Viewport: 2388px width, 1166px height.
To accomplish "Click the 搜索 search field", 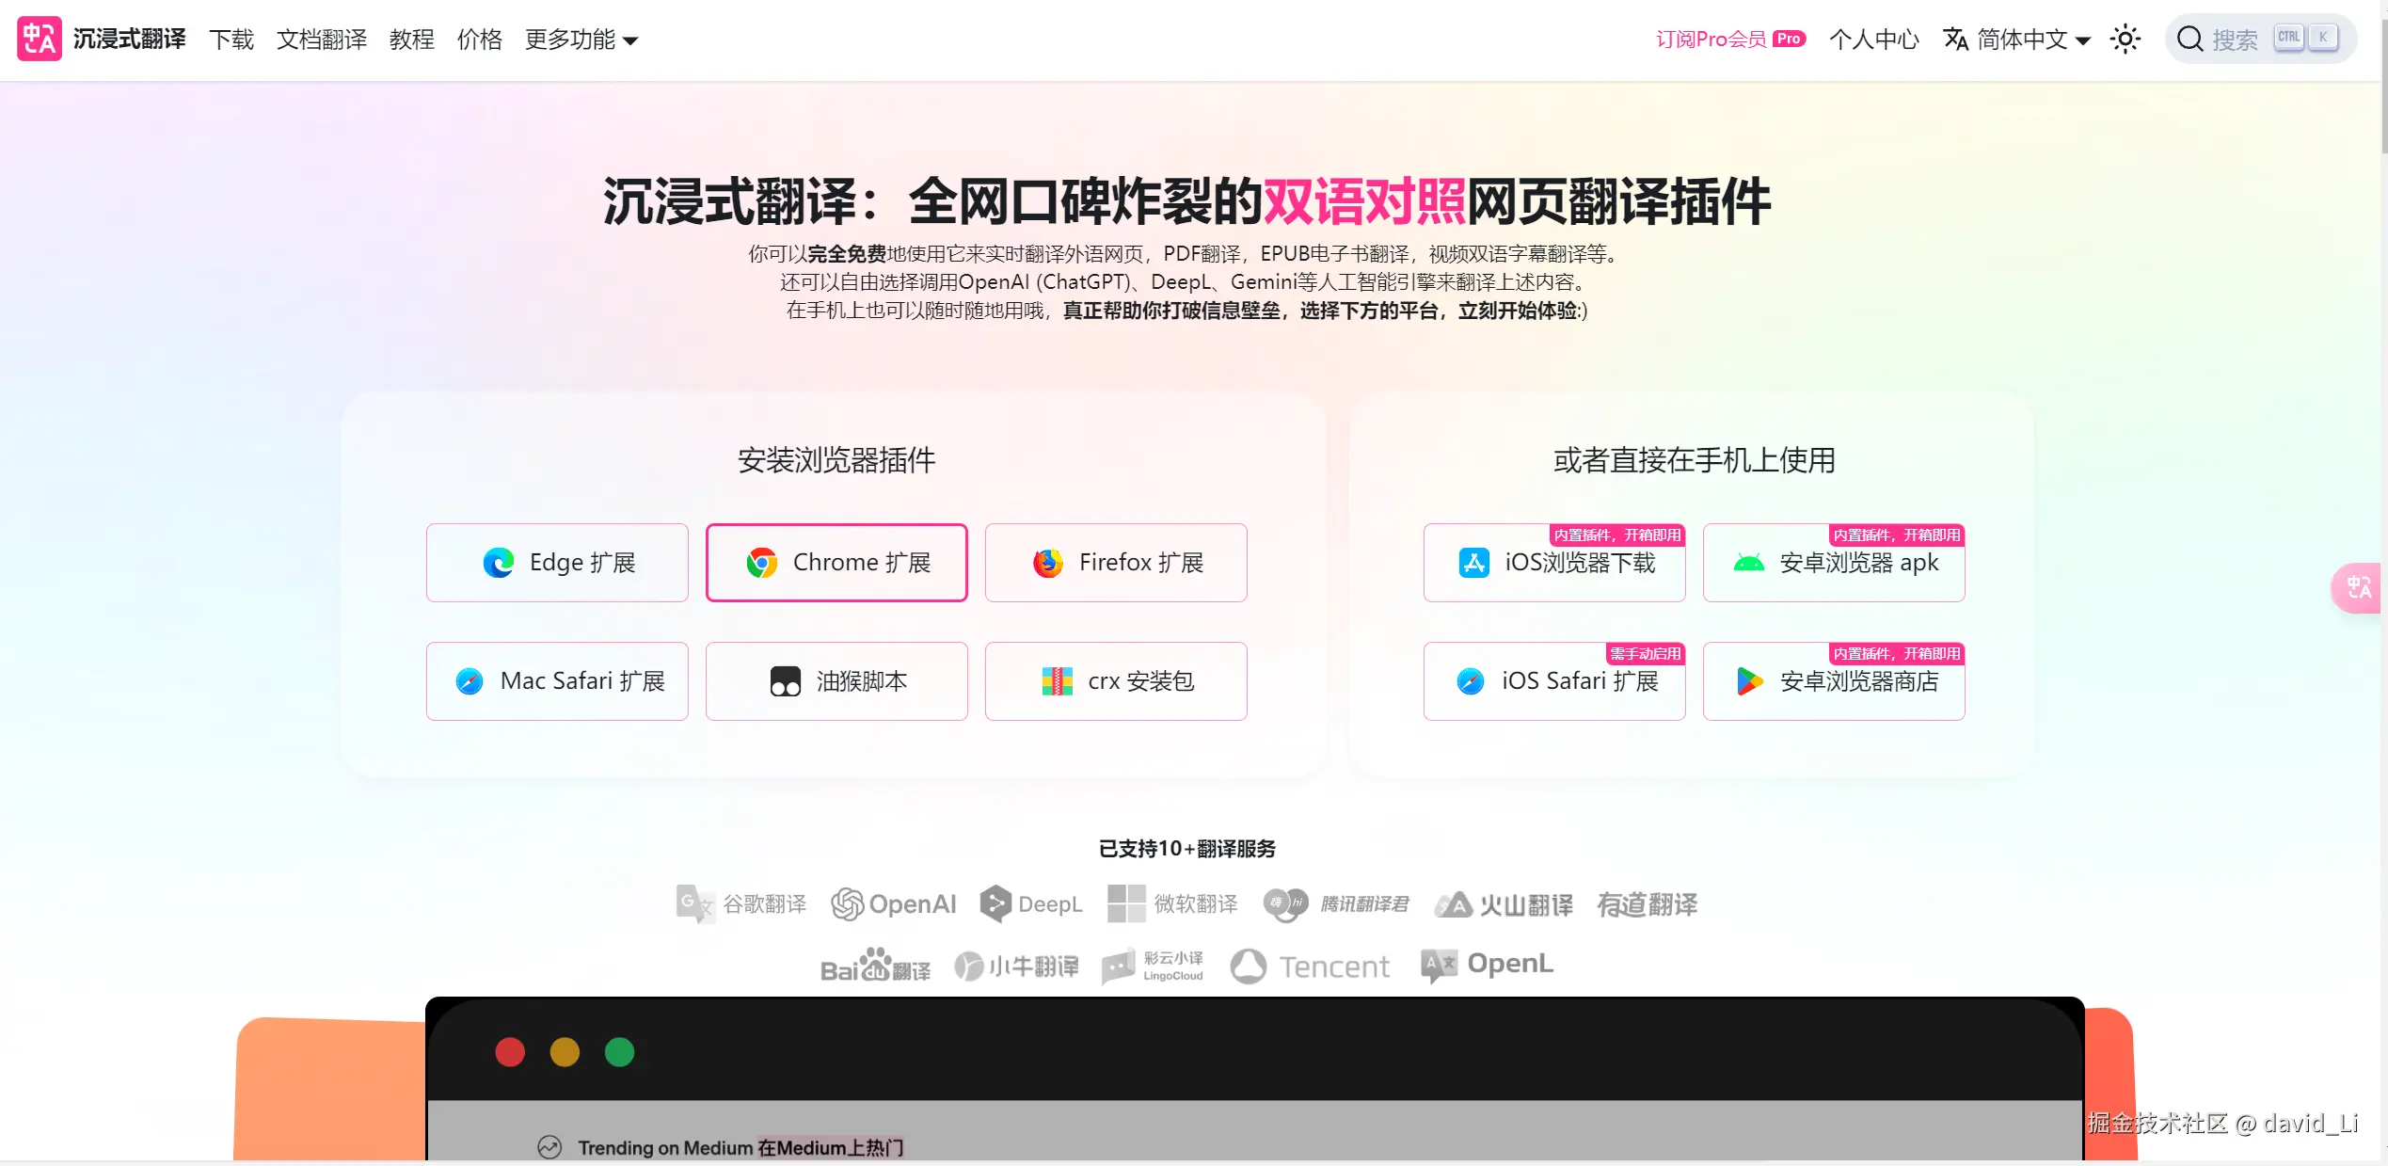I will point(2261,39).
